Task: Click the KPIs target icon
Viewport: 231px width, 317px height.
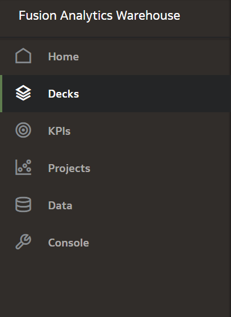Action: pos(23,130)
